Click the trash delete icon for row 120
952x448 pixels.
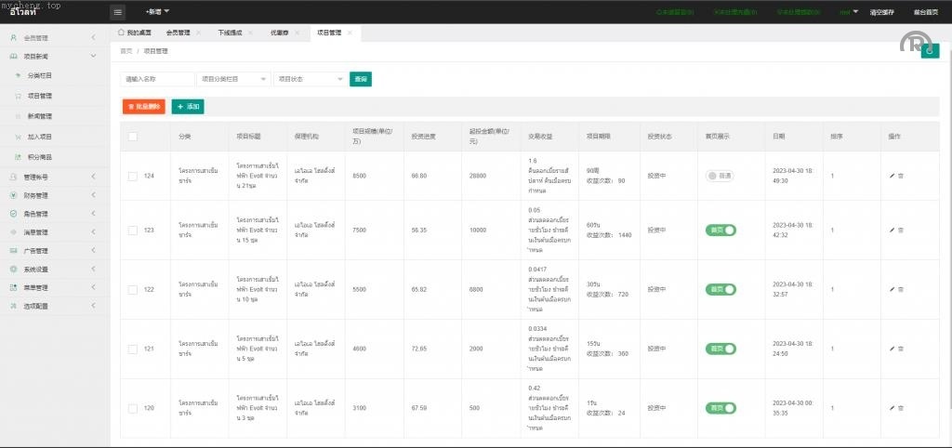coord(900,408)
